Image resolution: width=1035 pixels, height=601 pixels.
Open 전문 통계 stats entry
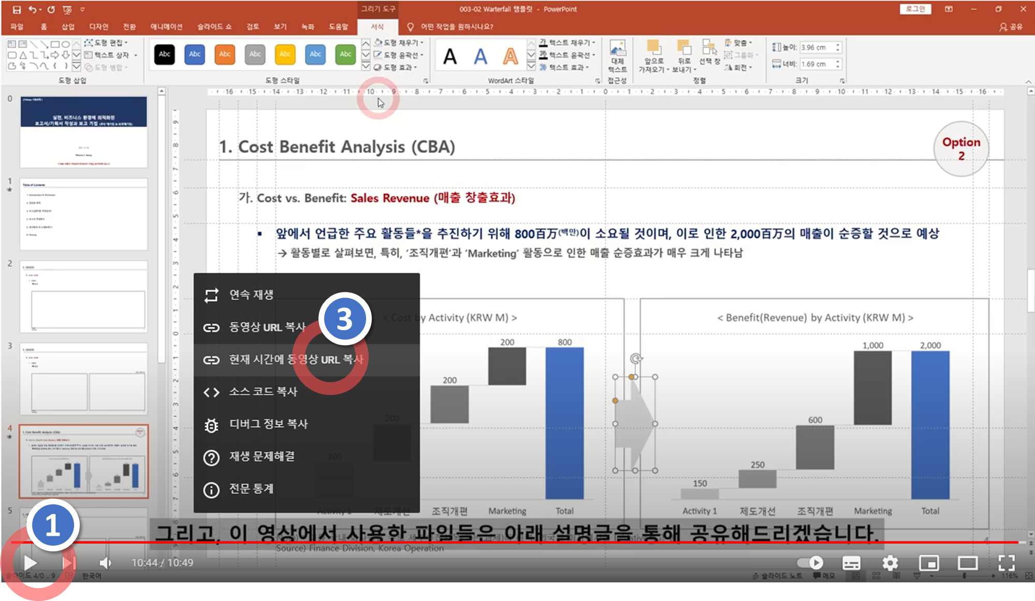pos(307,489)
